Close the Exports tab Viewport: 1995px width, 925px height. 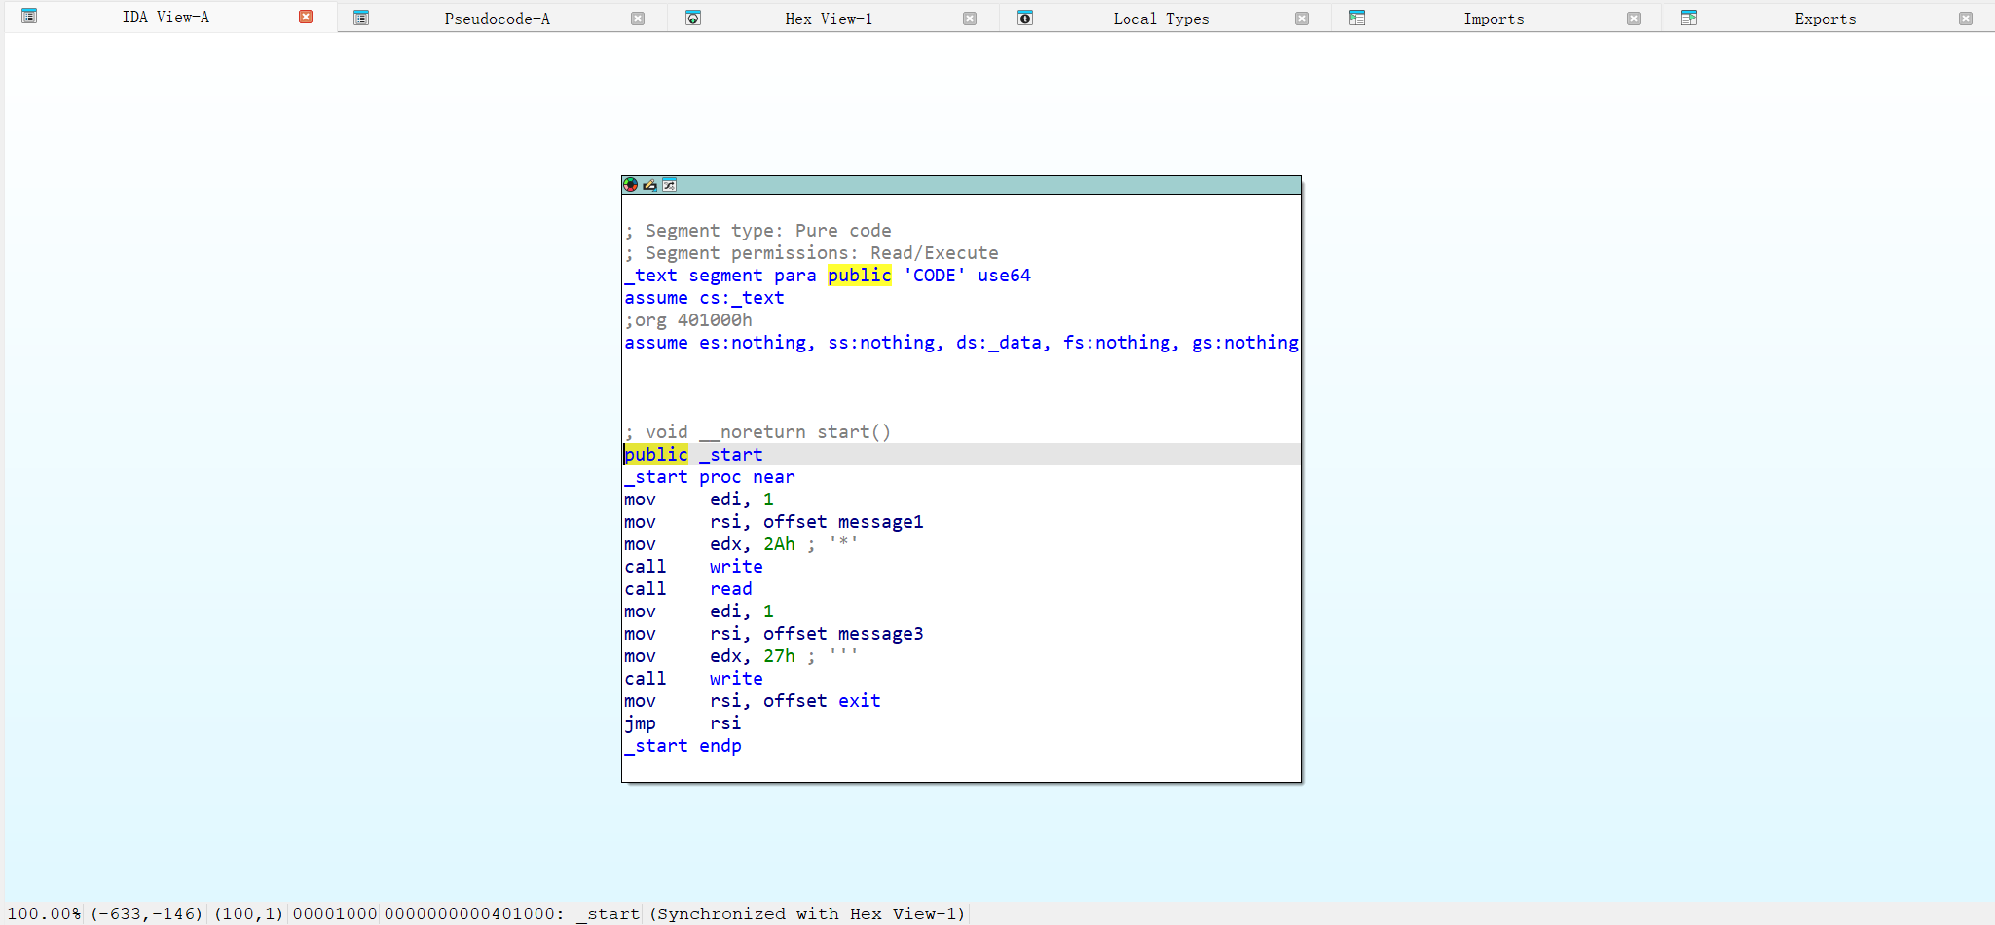coord(1966,18)
